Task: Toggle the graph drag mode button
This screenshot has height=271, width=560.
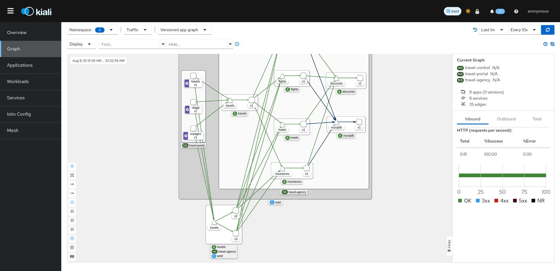Action: [x=72, y=166]
